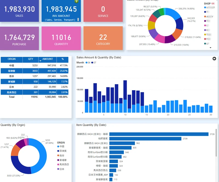This screenshot has height=182, width=219.
Task: Select the 麒麟西瓜 8424 (金津2) - 瀚福 bar labeled 3728
Action: 159,134
